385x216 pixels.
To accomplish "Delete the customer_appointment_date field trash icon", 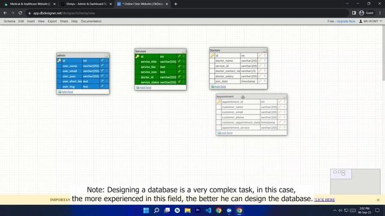I will click(x=285, y=122).
